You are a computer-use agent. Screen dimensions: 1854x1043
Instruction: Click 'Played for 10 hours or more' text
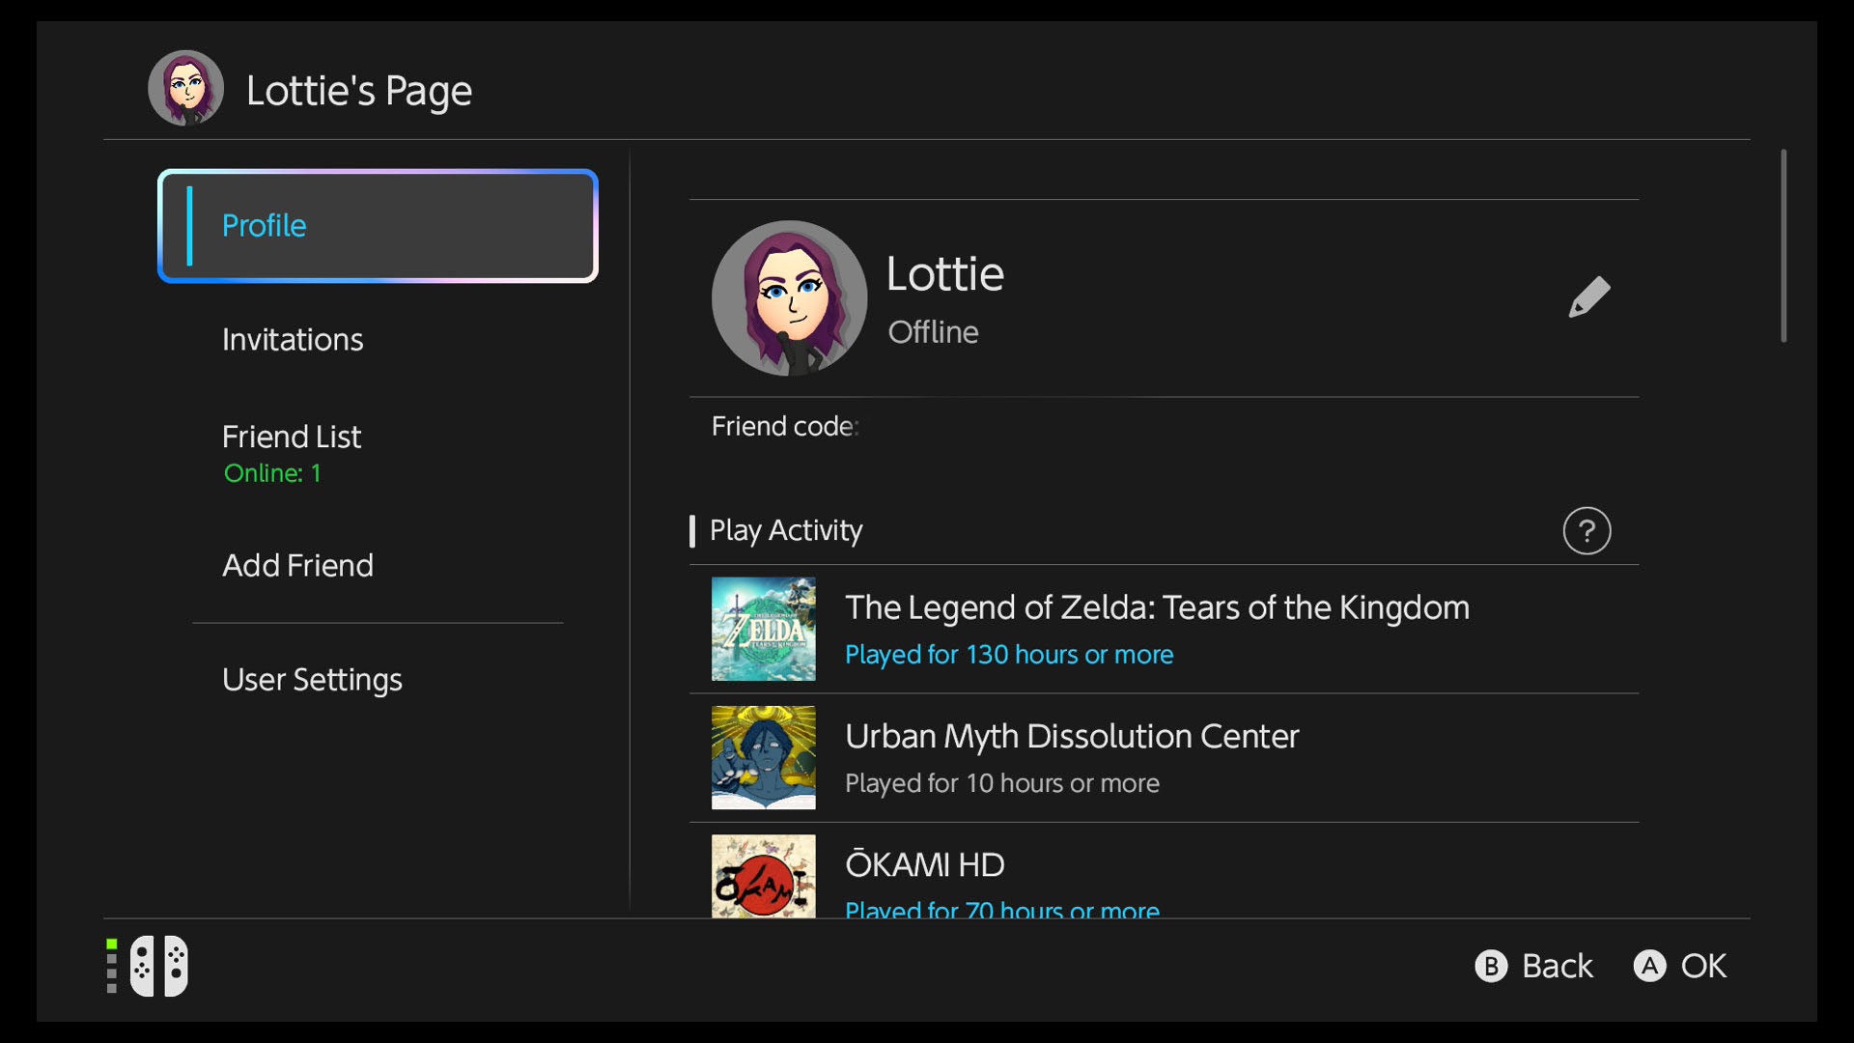1002,783
